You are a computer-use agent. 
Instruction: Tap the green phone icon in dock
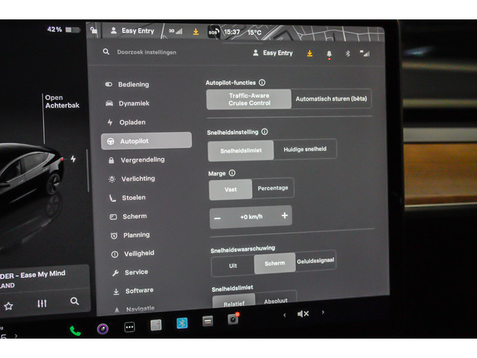[75, 330]
